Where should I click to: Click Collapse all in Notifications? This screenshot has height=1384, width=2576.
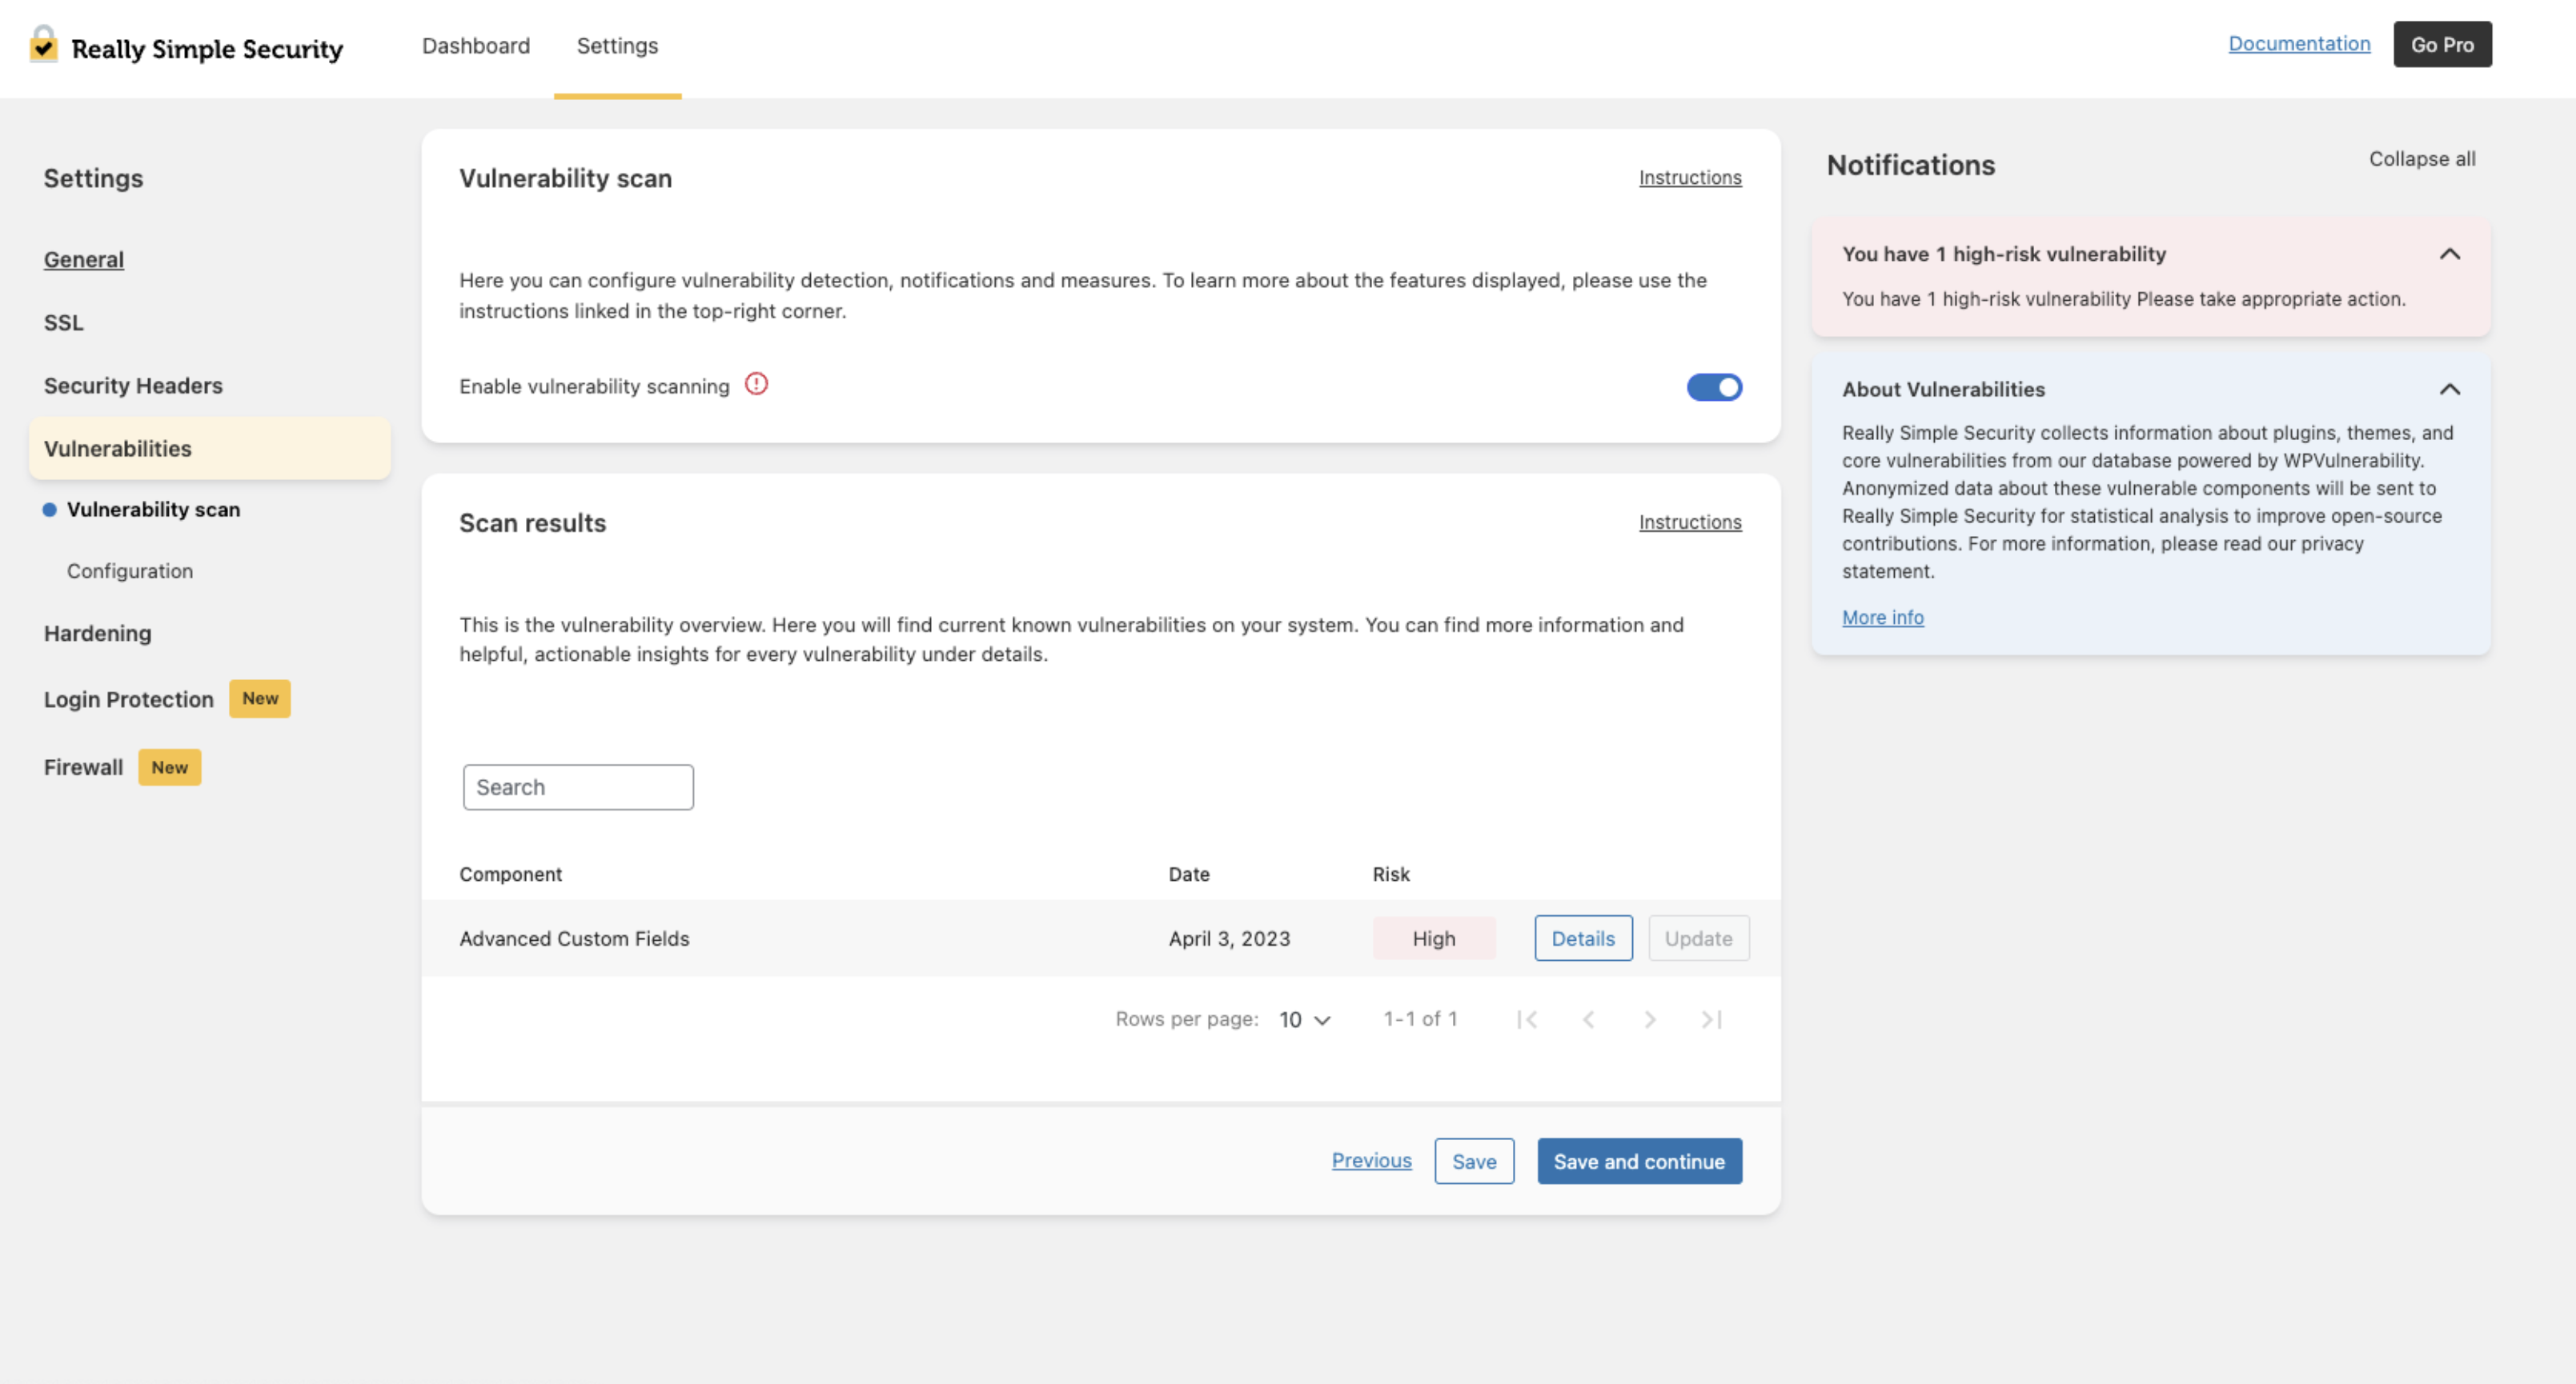[x=2421, y=159]
